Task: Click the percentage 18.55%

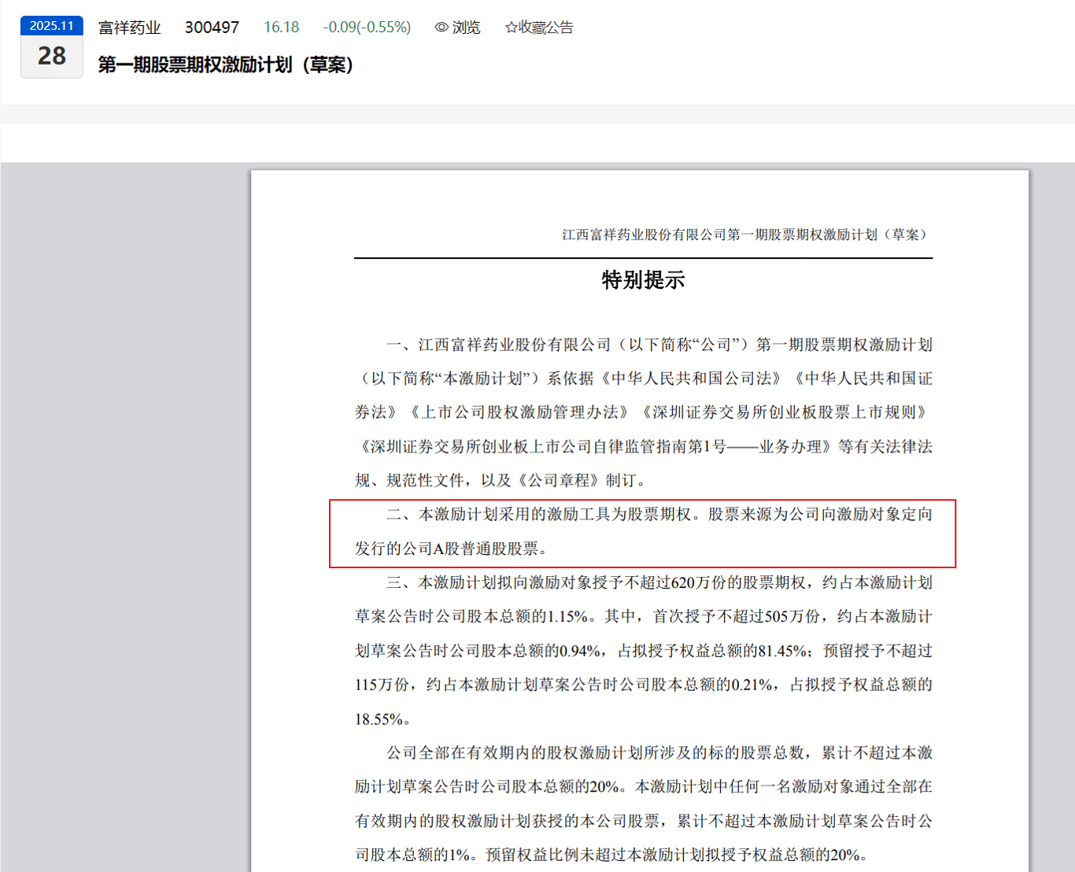Action: [x=379, y=719]
